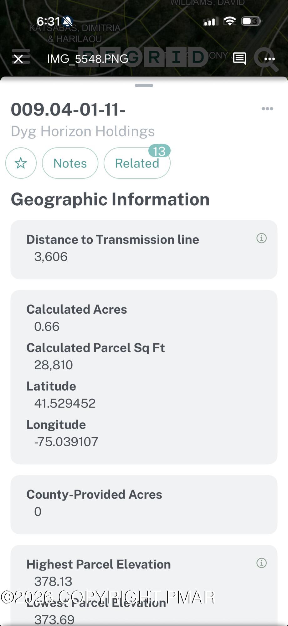Close the IMG_5548.PNG image viewer
The image size is (288, 626).
(x=18, y=59)
